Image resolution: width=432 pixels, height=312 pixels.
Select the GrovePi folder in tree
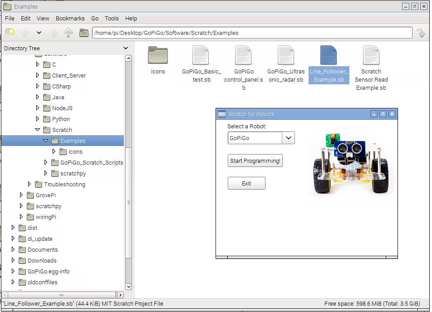coord(46,195)
